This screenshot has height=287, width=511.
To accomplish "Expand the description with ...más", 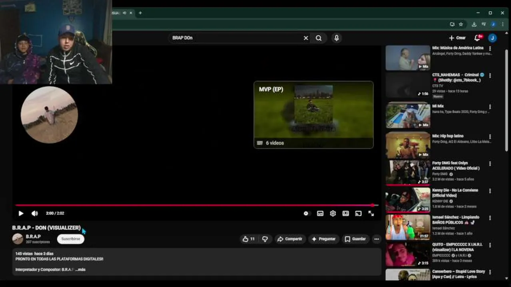I will [x=80, y=269].
